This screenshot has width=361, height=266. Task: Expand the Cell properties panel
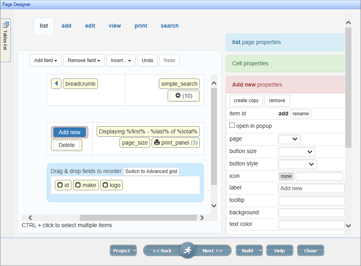pos(285,63)
